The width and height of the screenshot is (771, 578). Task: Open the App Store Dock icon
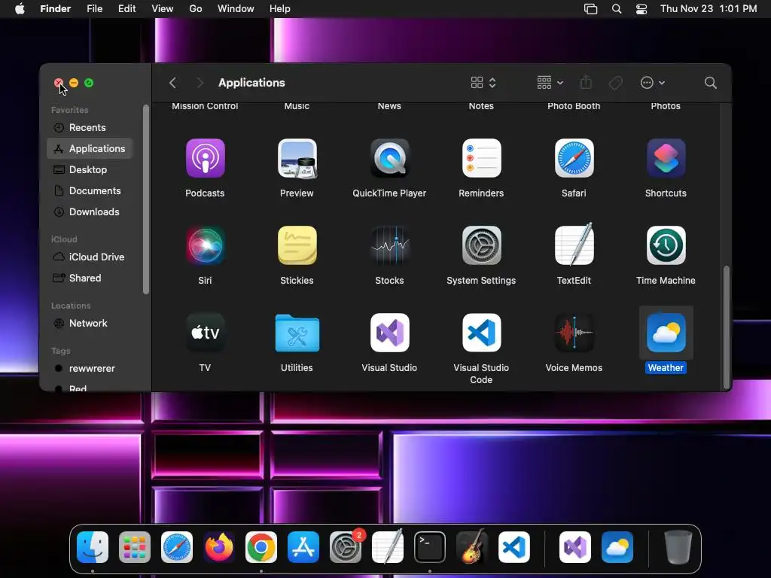303,547
